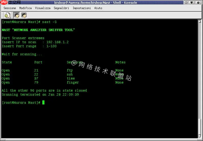The image size is (203, 141).
Task: Click port number 37
Action: pos(36,78)
